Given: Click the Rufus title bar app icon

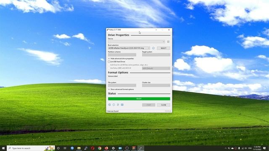Looking at the screenshot, I should click(x=108, y=30).
